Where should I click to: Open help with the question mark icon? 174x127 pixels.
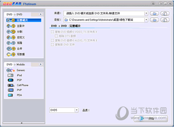[161, 3]
